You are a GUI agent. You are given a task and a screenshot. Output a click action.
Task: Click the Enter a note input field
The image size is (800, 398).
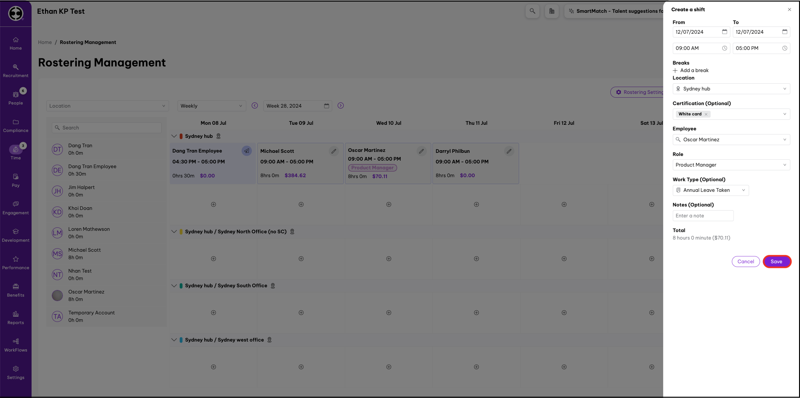[703, 216]
